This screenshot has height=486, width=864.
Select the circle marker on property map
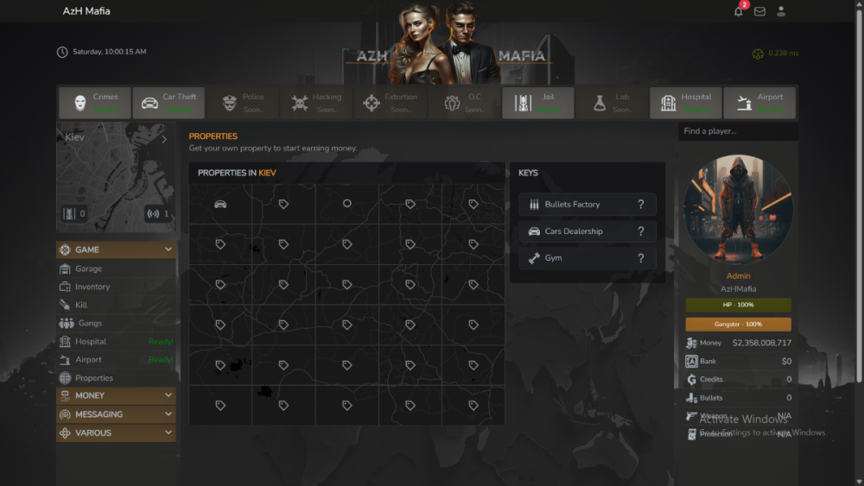click(x=346, y=205)
